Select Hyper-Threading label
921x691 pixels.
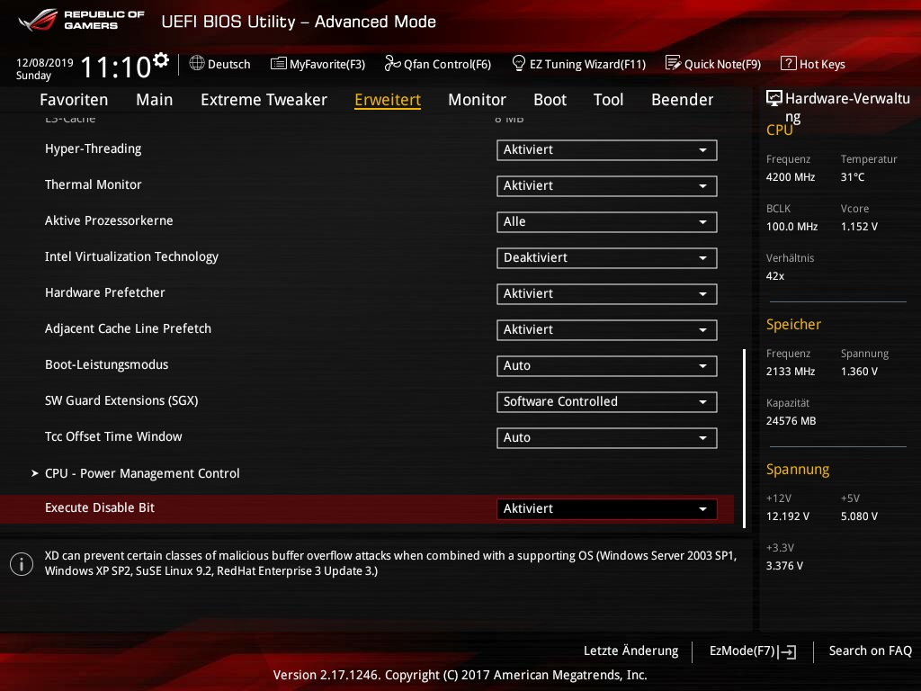coord(94,148)
